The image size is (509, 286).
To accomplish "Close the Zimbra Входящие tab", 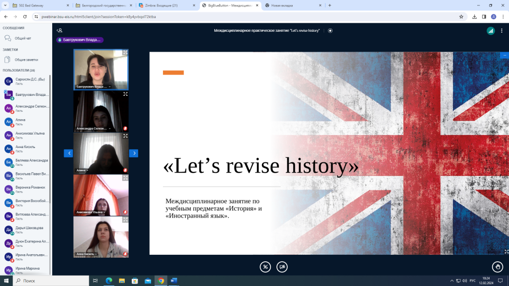I will click(194, 5).
